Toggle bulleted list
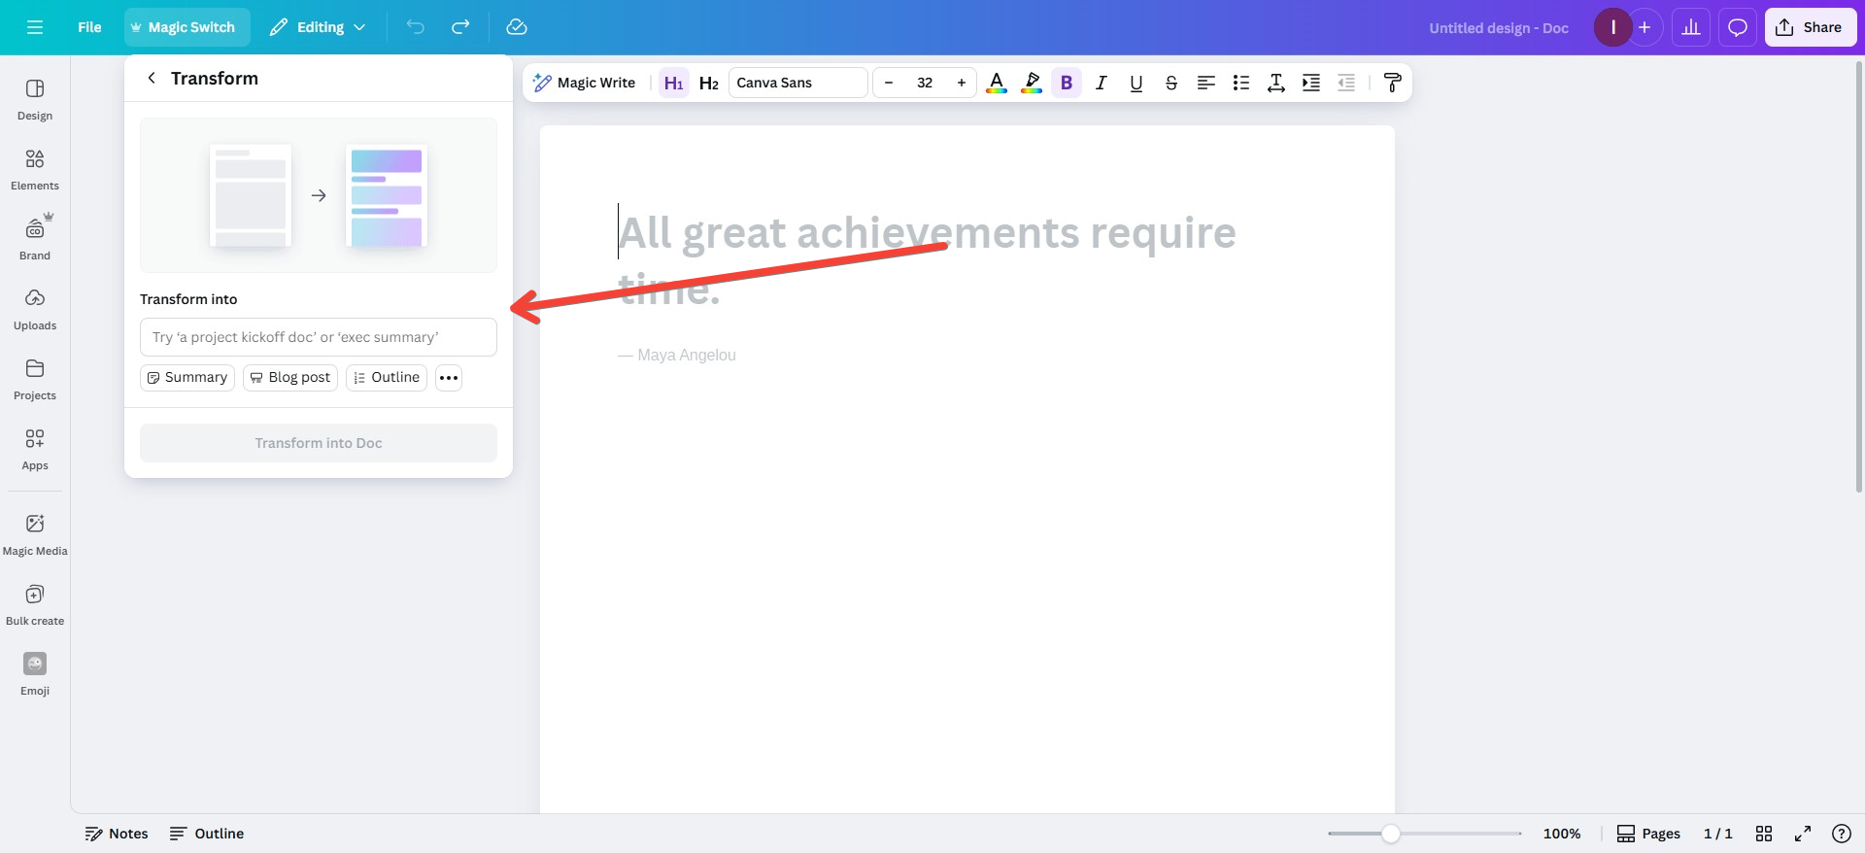The image size is (1865, 853). click(x=1241, y=83)
